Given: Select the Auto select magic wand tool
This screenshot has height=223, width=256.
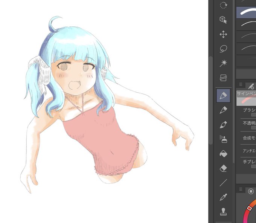Looking at the screenshot, I should (223, 63).
